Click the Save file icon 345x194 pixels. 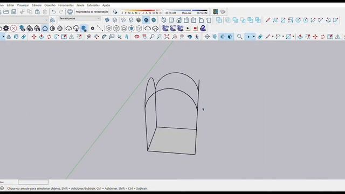(13, 12)
